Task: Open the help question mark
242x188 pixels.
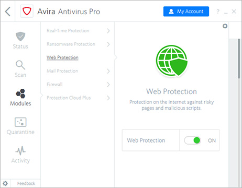Action: (x=218, y=11)
